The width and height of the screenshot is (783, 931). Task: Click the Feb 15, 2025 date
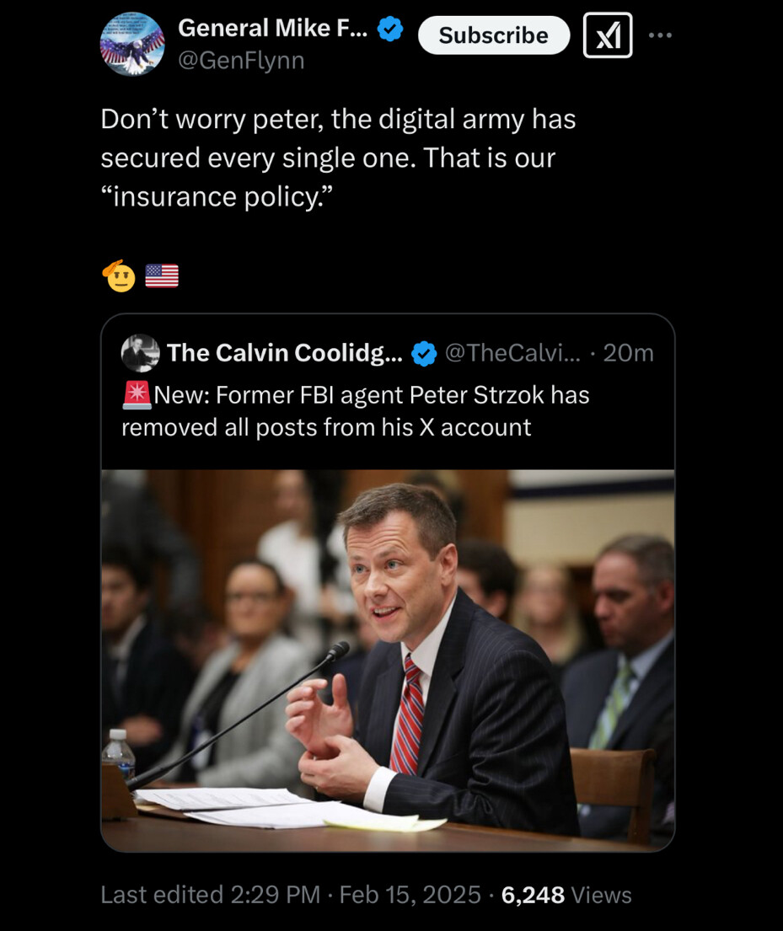pos(410,894)
